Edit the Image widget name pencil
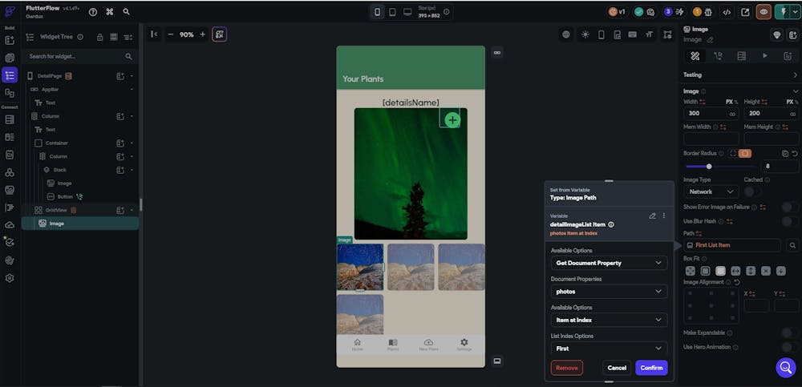 [x=710, y=39]
